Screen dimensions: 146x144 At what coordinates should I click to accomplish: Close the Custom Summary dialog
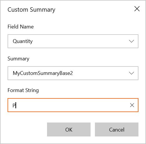(x=137, y=9)
